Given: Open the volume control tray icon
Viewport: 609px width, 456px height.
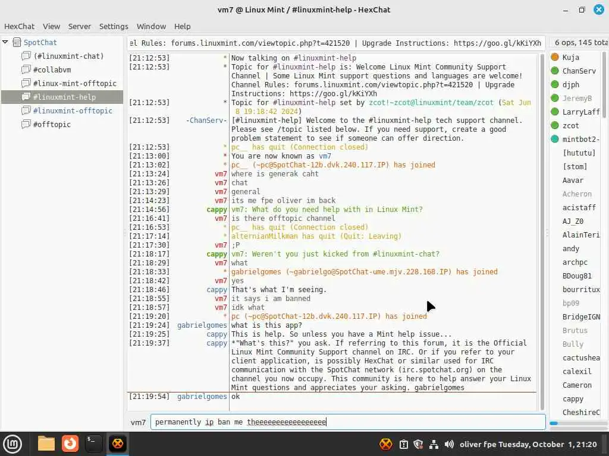Looking at the screenshot, I should coord(449,444).
